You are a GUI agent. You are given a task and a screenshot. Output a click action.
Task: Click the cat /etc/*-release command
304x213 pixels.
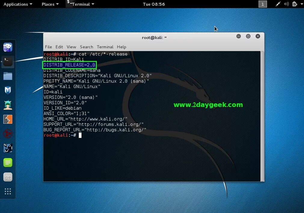[x=103, y=54]
